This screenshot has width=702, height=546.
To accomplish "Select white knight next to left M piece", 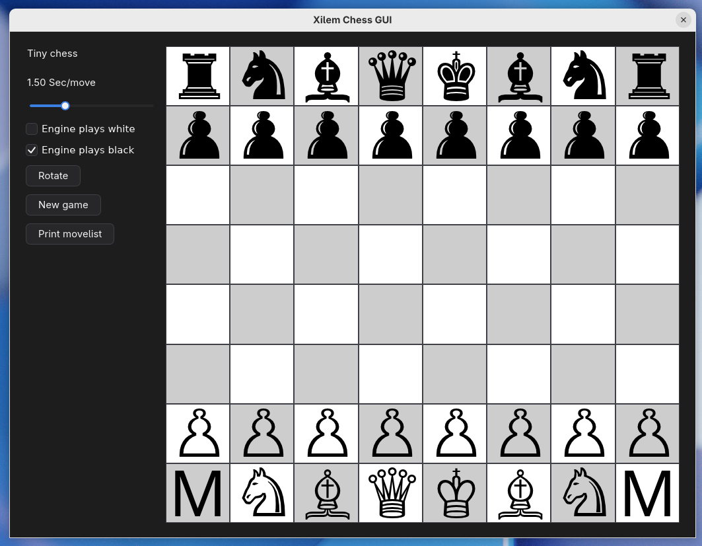I will point(262,493).
